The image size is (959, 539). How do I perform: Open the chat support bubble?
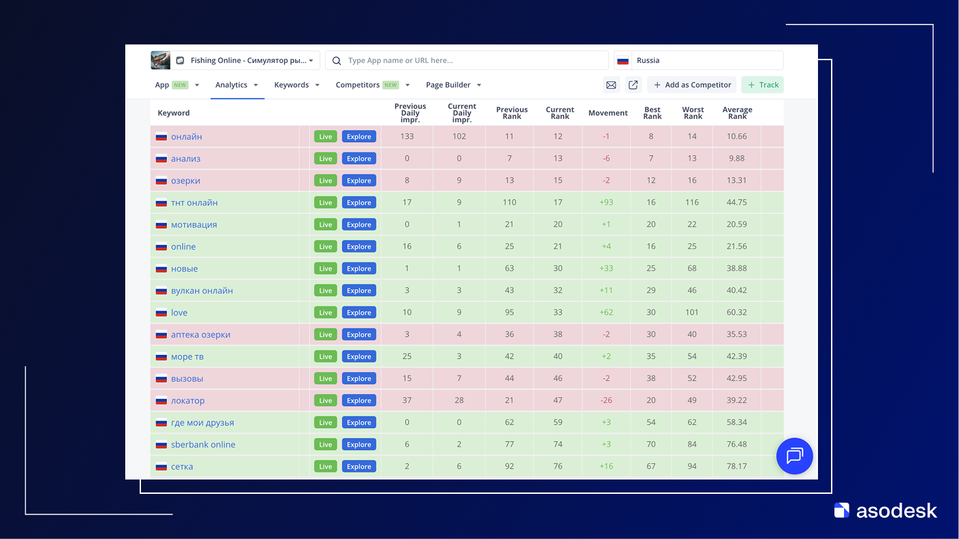pyautogui.click(x=794, y=456)
